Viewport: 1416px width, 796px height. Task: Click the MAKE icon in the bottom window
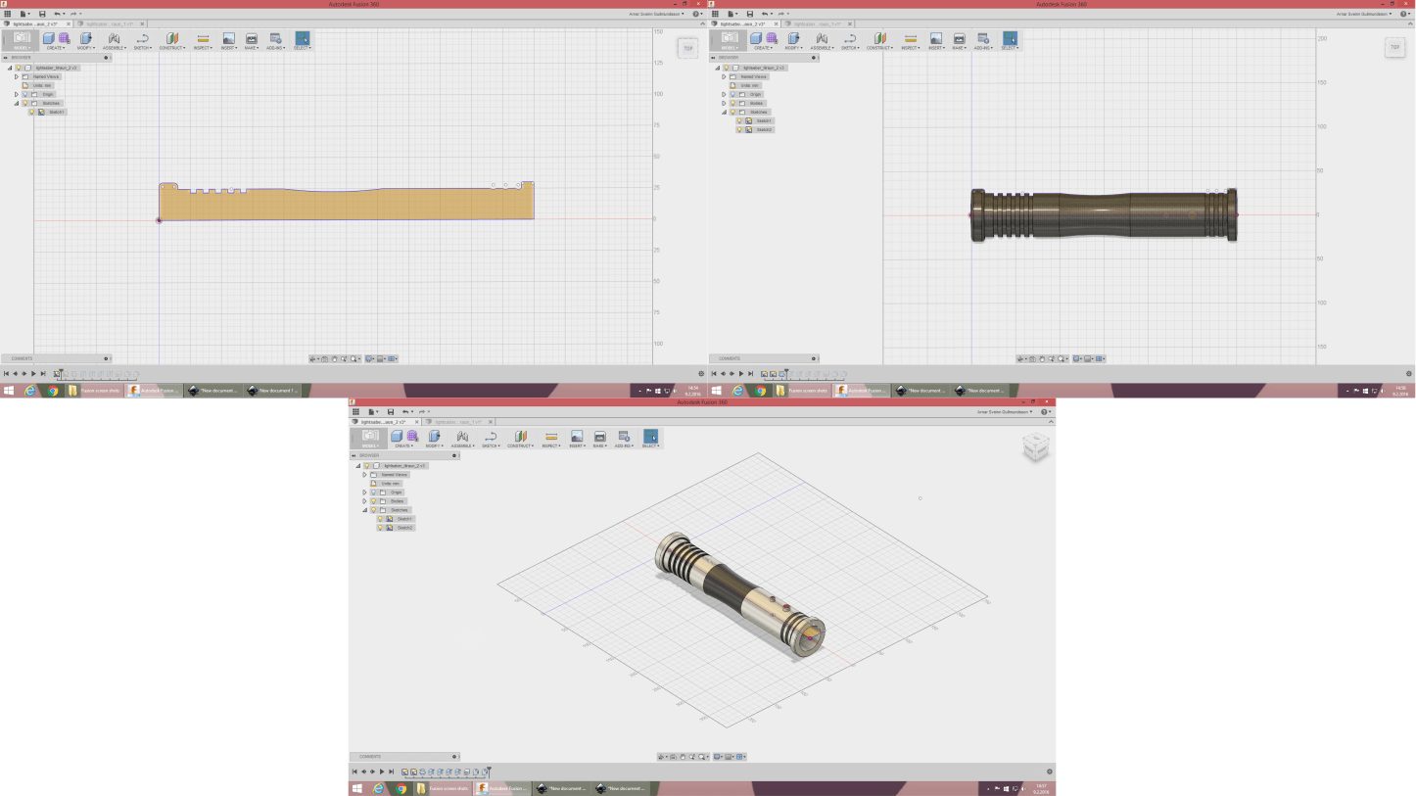point(599,436)
